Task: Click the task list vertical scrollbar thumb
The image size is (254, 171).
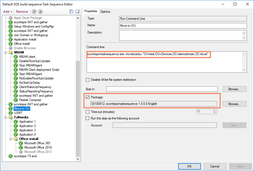Action: [78, 108]
